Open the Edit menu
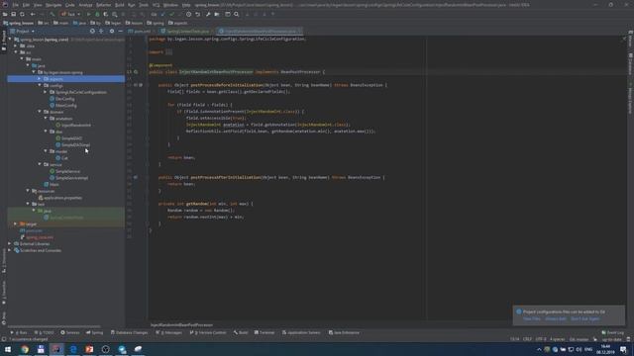This screenshot has height=356, width=634. pyautogui.click(x=26, y=5)
